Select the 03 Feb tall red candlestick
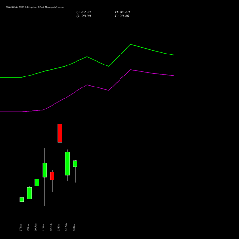The image size is (239, 239). point(60,133)
